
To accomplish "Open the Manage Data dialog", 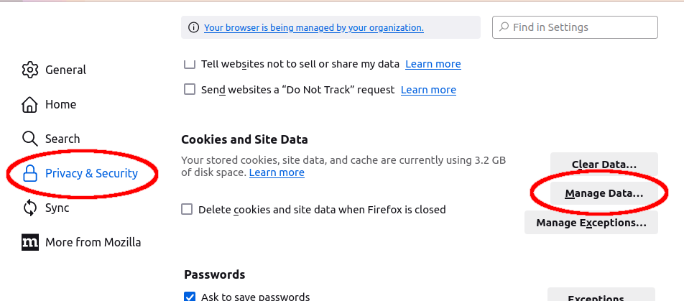I will [604, 193].
